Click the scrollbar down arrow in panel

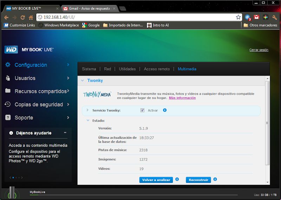267,182
